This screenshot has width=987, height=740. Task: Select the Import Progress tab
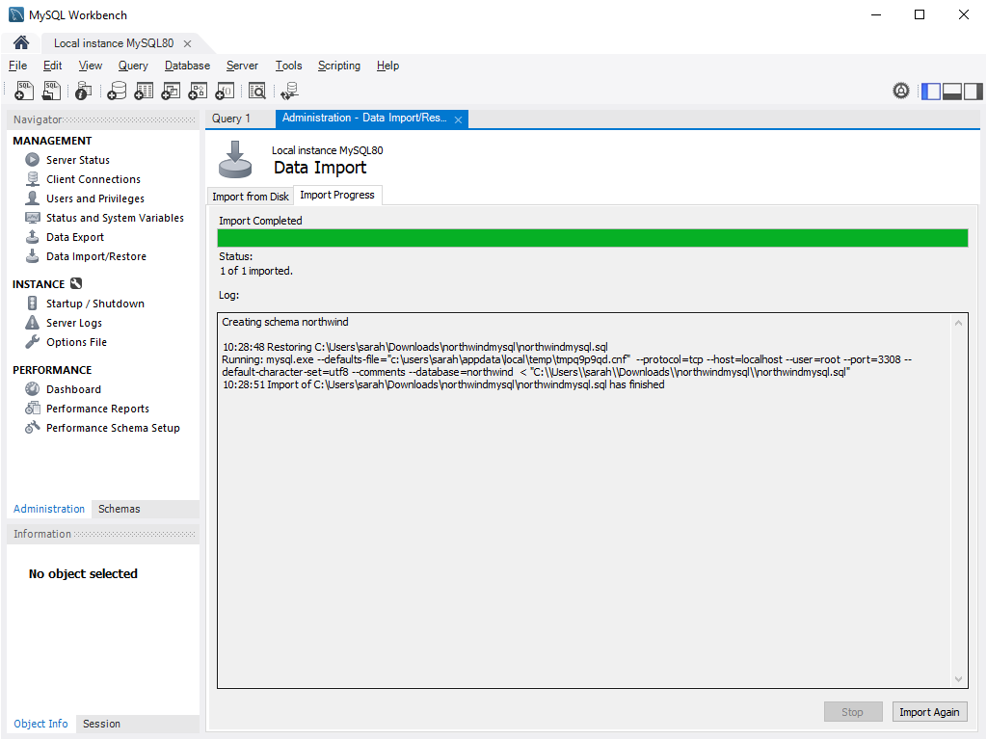336,195
